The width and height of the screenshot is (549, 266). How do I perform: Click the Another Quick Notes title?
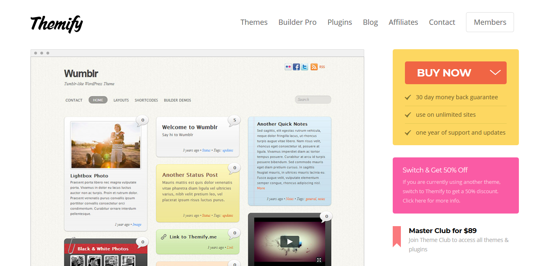[x=282, y=124]
